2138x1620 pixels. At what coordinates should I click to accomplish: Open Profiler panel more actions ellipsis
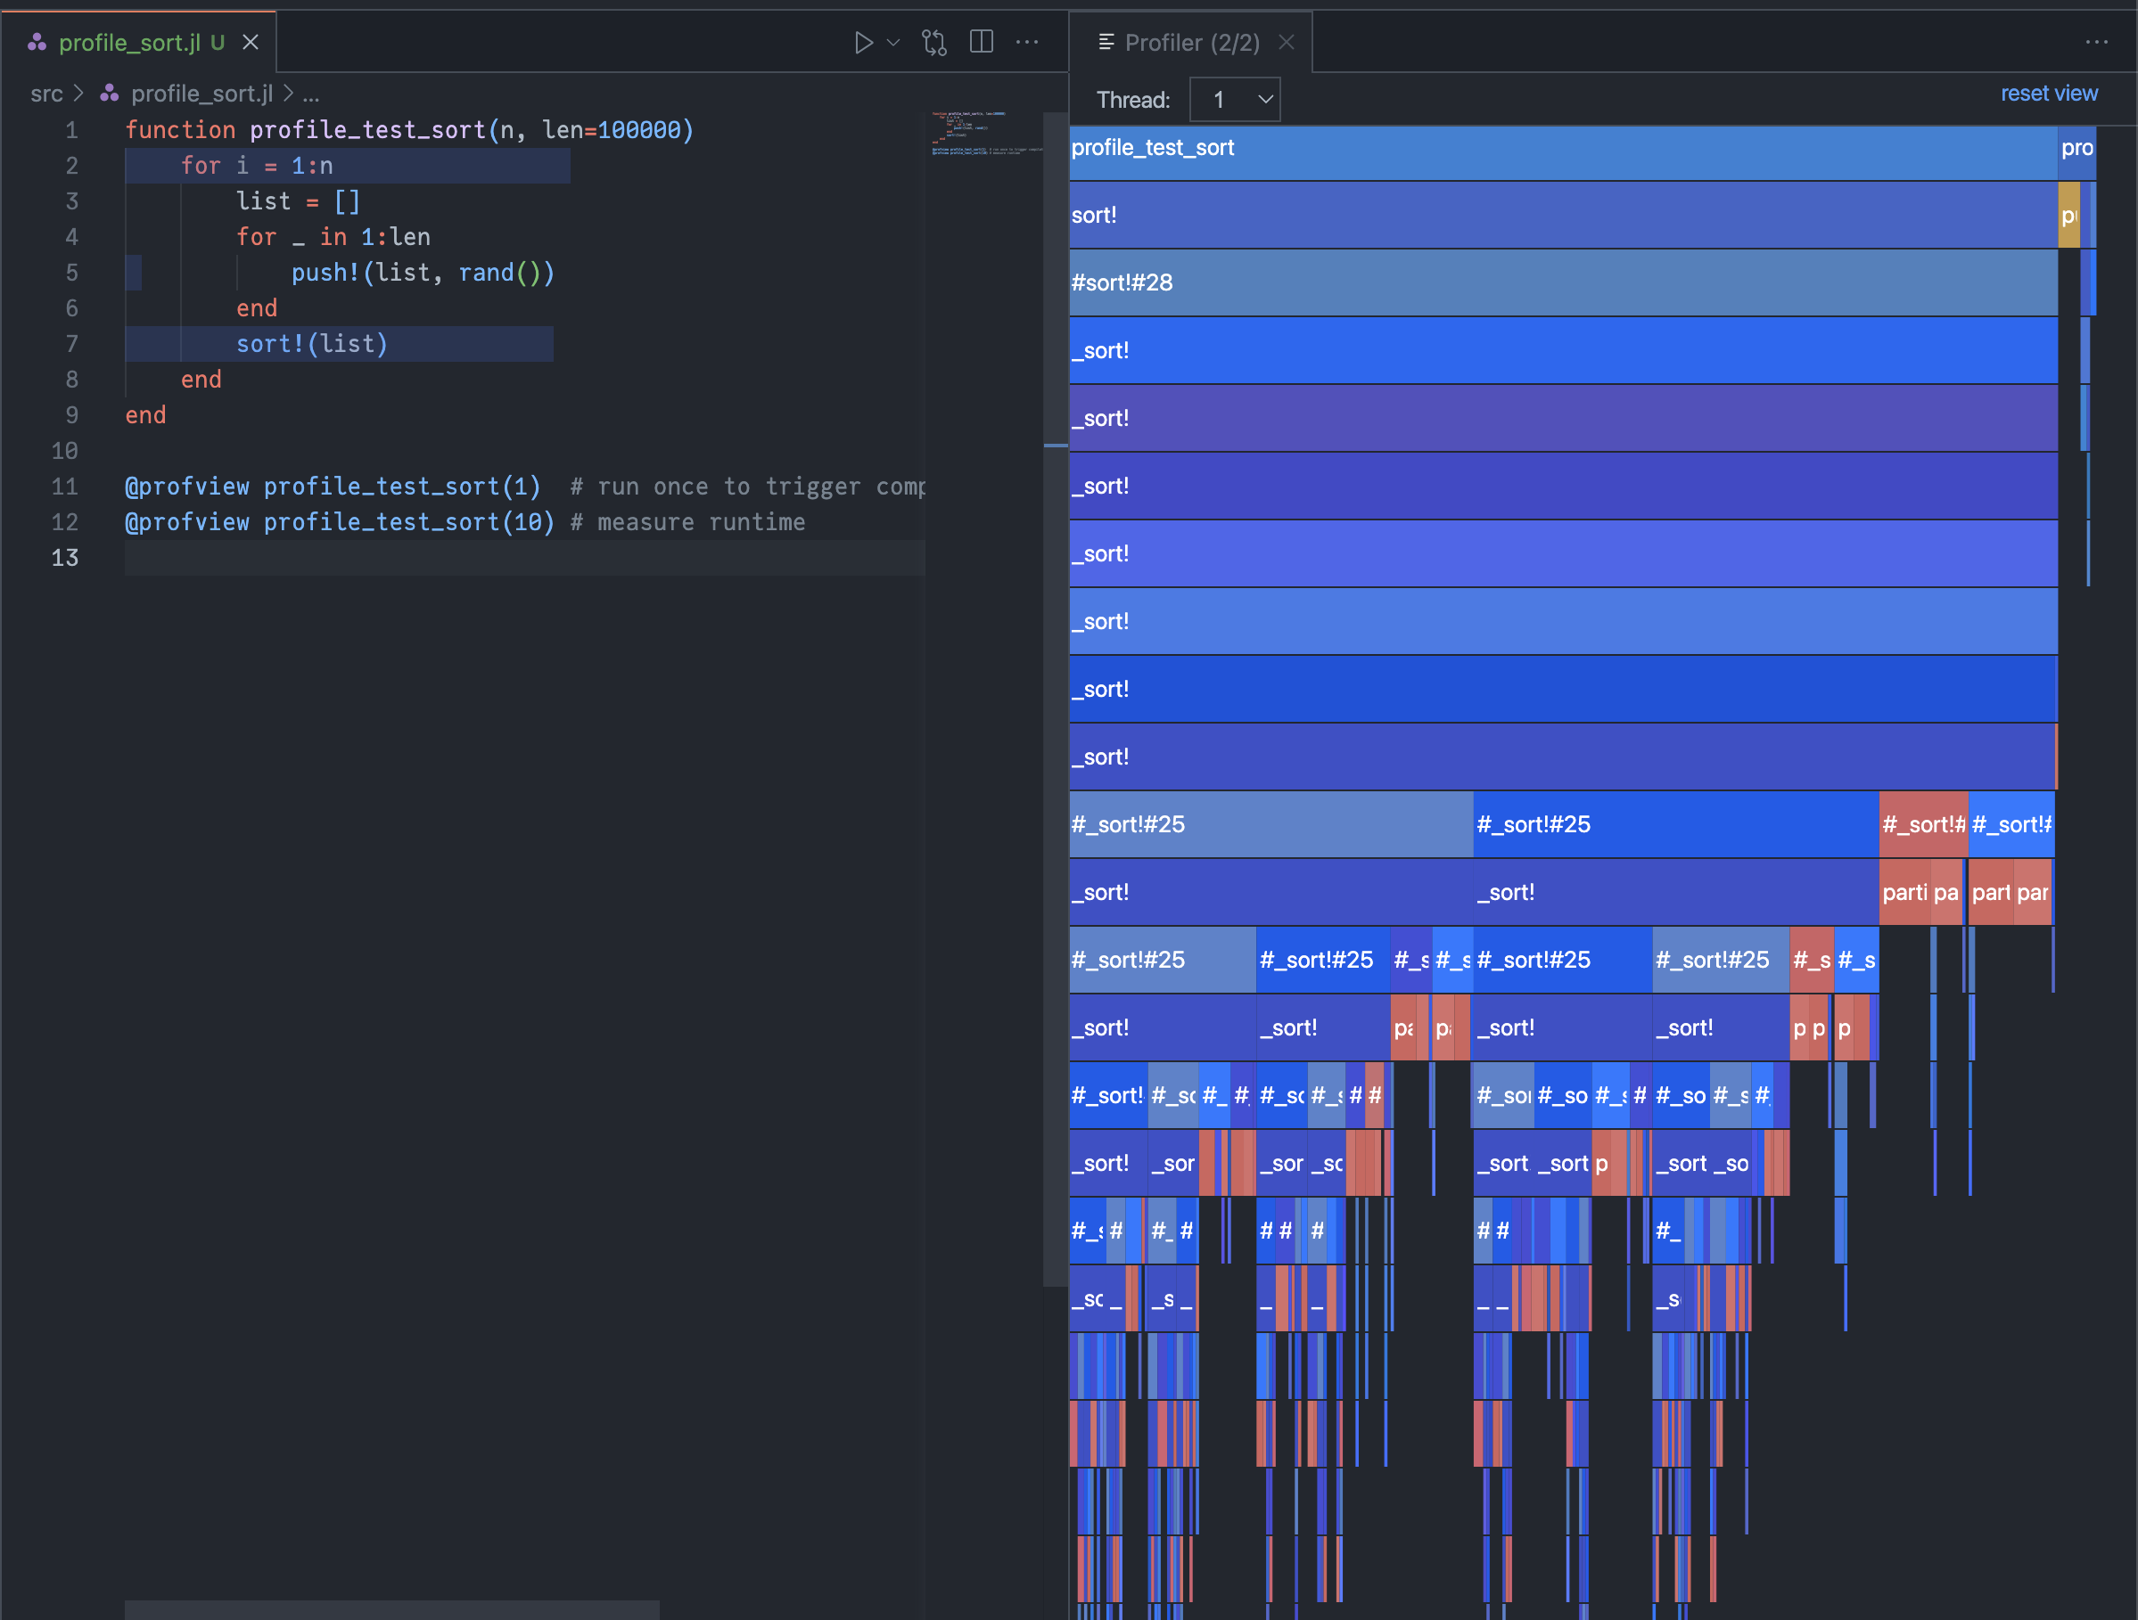click(2095, 43)
